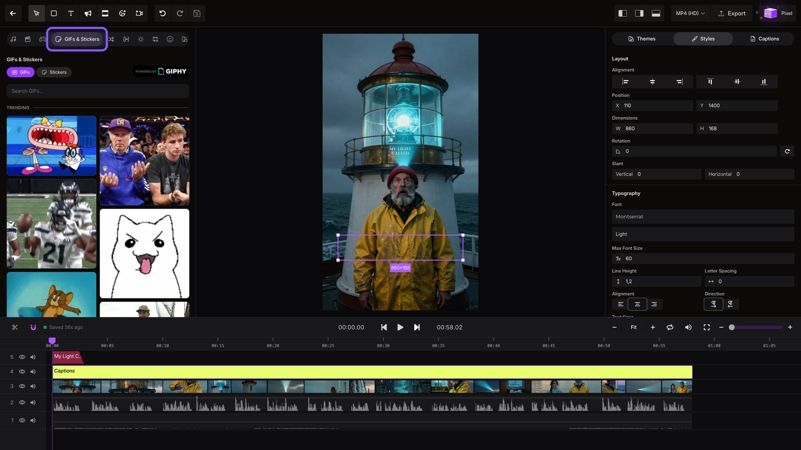Reset rotation with the circular arrow
The width and height of the screenshot is (801, 450).
(787, 151)
